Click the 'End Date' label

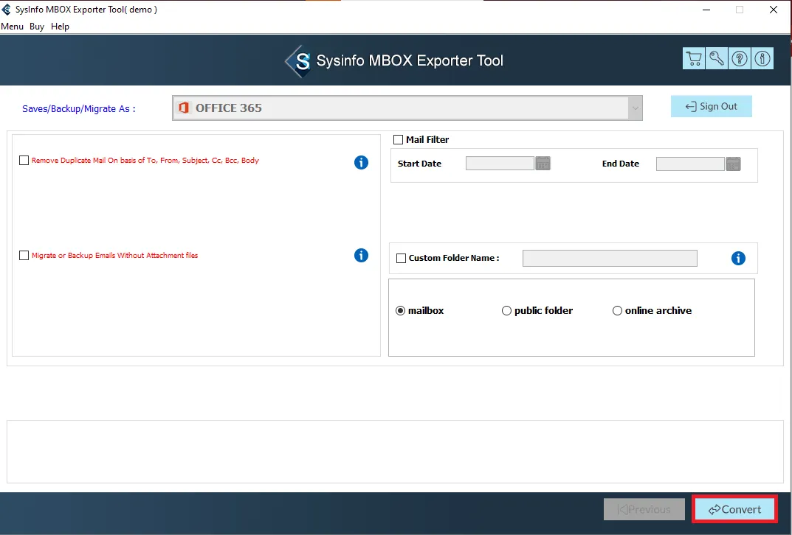[620, 164]
